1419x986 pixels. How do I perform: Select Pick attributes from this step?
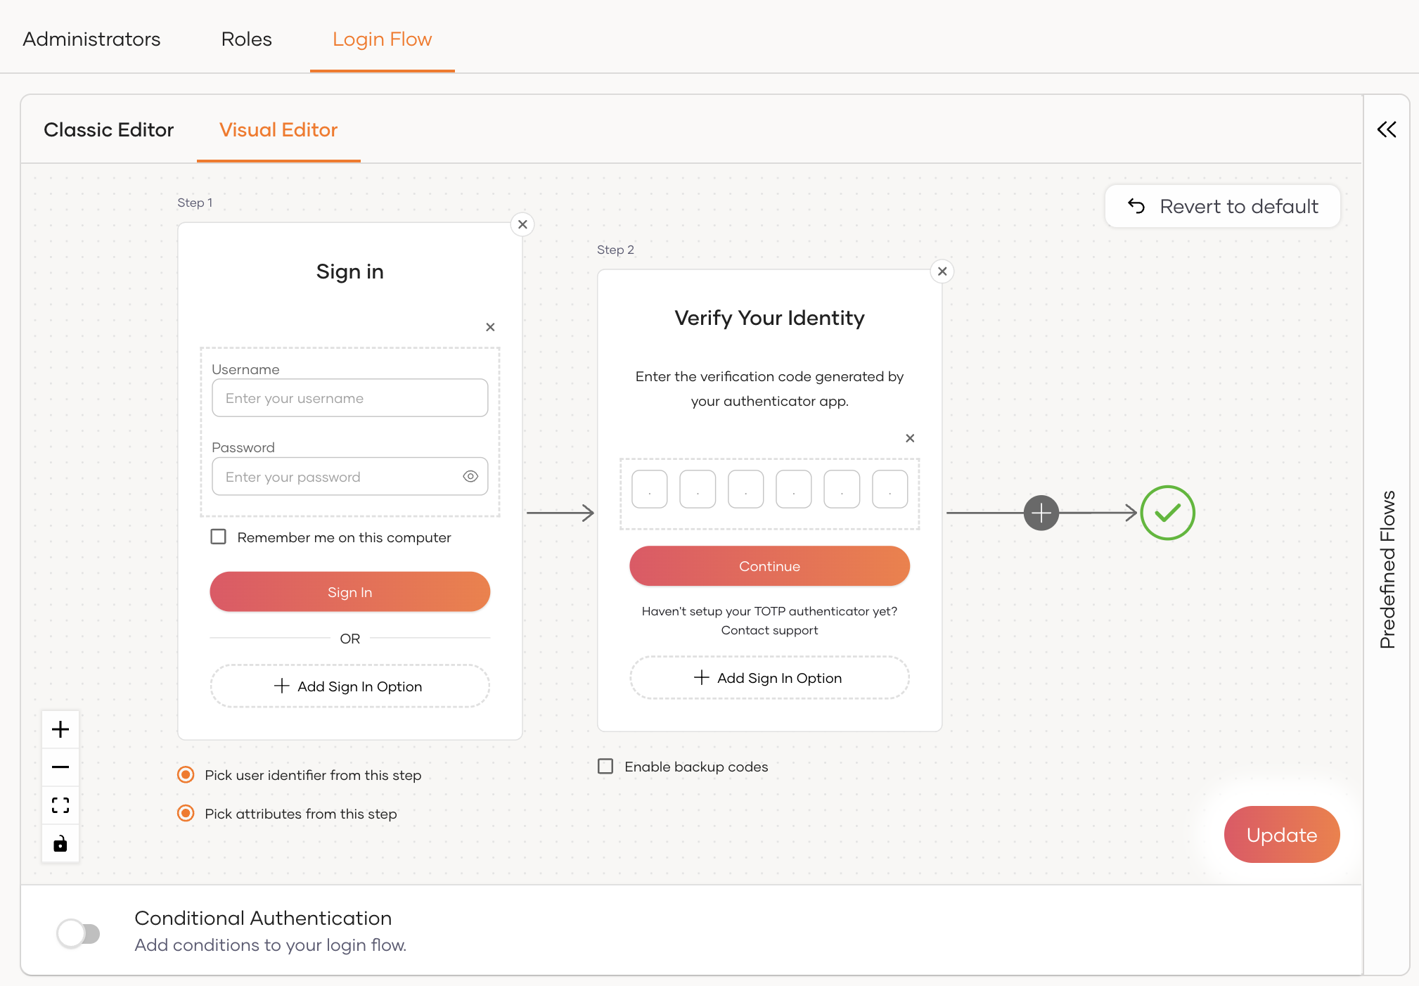coord(186,814)
